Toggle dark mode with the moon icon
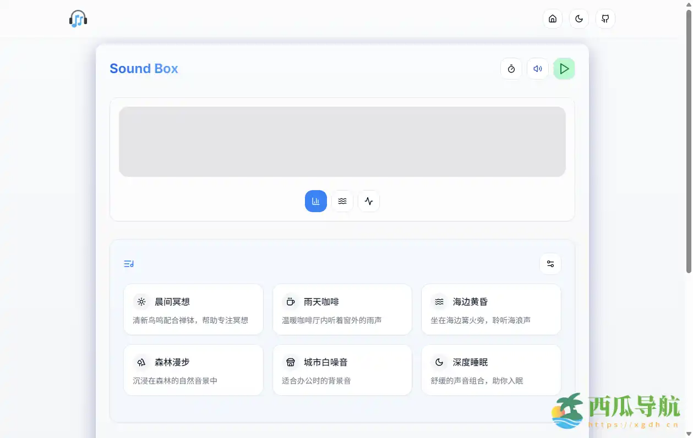Screen dimensions: 693x438 pyautogui.click(x=579, y=18)
